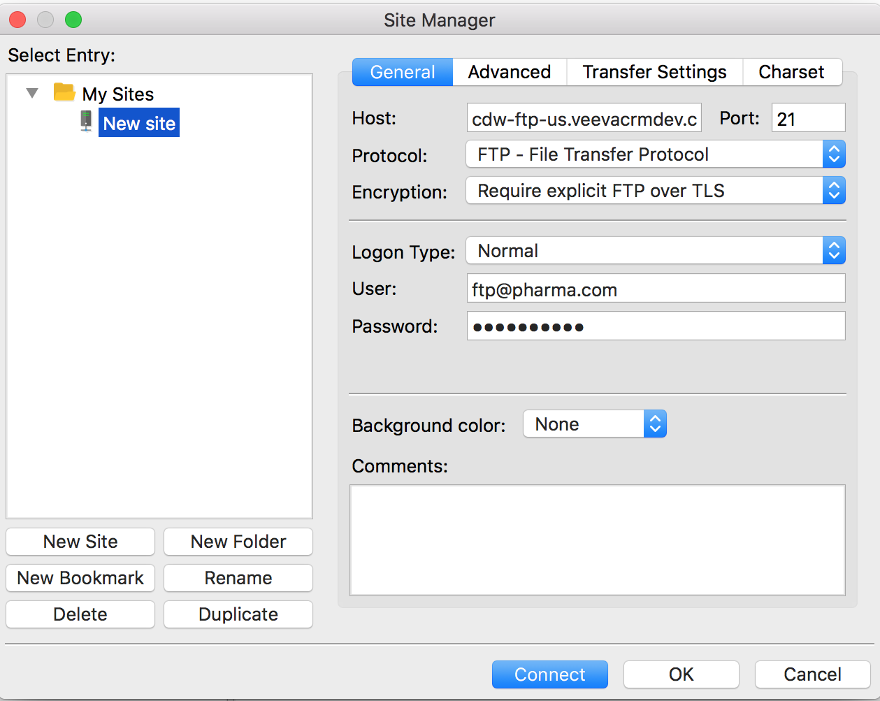Open the Logon Type dropdown
Viewport: 880px width, 701px height.
(655, 251)
